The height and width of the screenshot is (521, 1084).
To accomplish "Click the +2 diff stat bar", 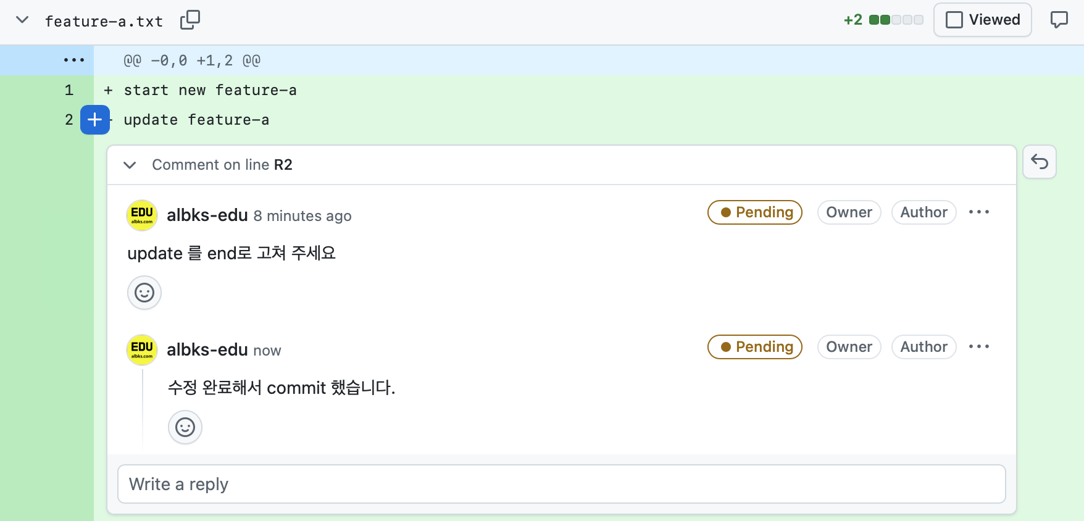I will pos(884,20).
